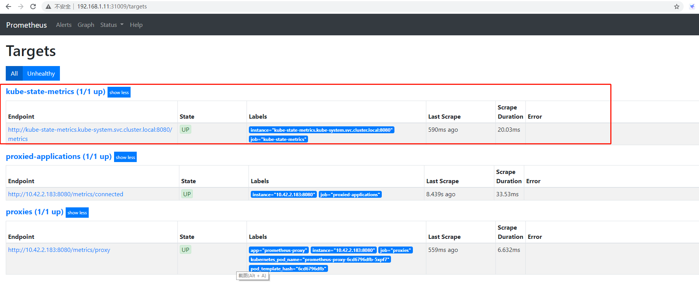Open the Prometheus home brand link

[27, 25]
